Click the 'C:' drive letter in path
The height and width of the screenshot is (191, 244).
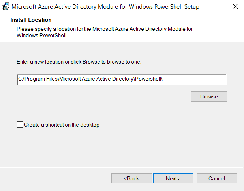pyautogui.click(x=21, y=79)
